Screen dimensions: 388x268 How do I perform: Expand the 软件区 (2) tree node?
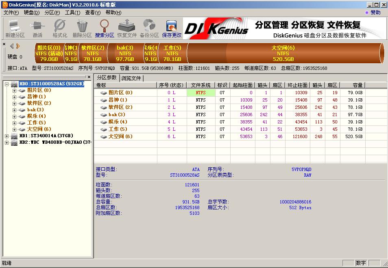pos(14,104)
